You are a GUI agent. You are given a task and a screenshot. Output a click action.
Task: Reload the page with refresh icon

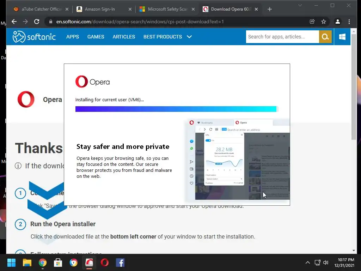coord(37,22)
